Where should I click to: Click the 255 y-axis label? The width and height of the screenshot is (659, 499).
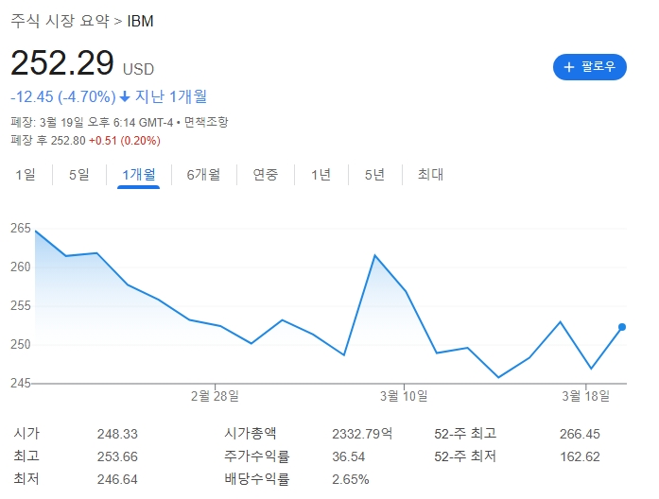(x=21, y=305)
